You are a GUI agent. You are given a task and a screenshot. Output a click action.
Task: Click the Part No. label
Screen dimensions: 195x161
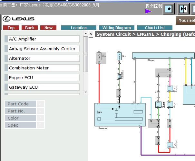[x=21, y=111]
